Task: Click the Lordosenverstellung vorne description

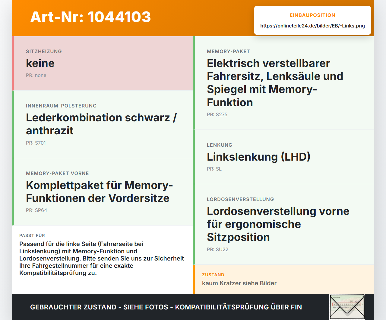Action: tap(278, 224)
